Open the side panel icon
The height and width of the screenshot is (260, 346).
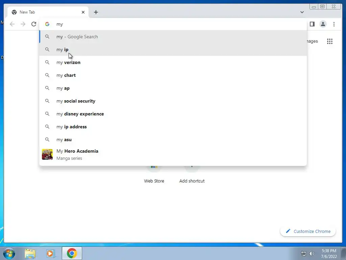(312, 24)
